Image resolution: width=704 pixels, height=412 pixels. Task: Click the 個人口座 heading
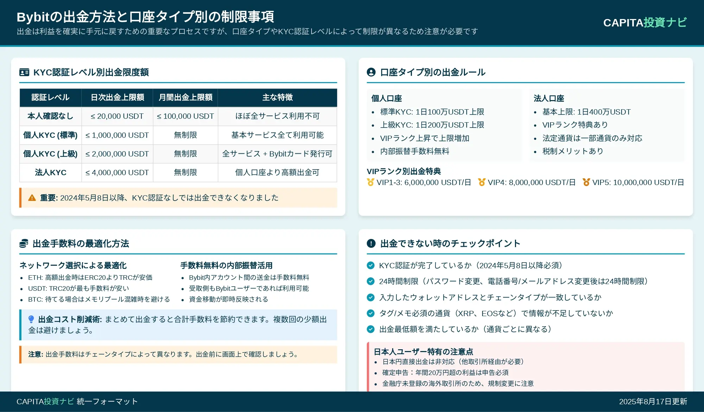pyautogui.click(x=386, y=98)
